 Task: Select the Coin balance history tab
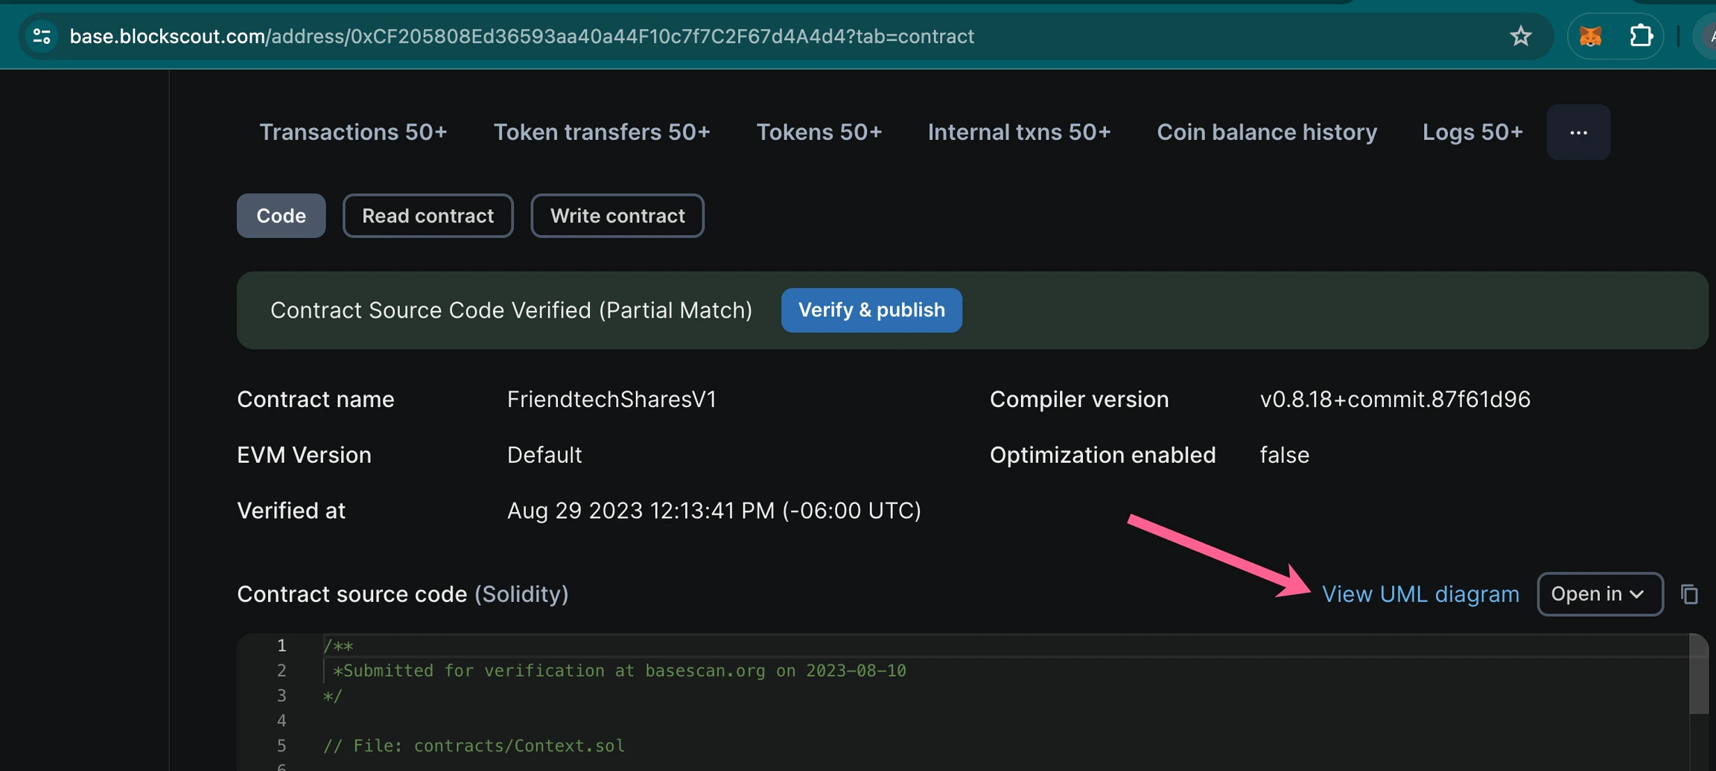1267,132
